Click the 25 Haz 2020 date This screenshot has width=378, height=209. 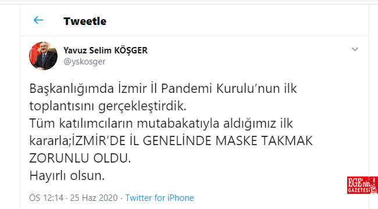point(94,198)
